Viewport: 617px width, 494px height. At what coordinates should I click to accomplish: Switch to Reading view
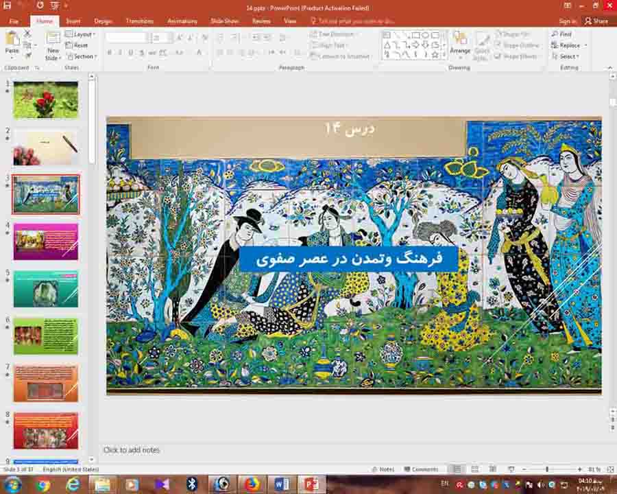tap(493, 469)
